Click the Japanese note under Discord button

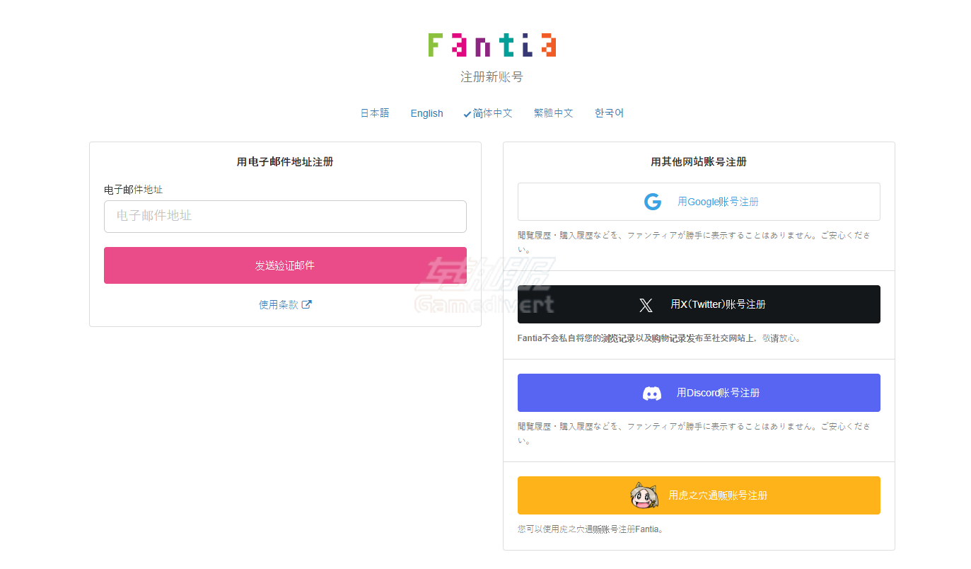(x=694, y=433)
